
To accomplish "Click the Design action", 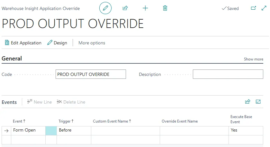I will coord(57,43).
